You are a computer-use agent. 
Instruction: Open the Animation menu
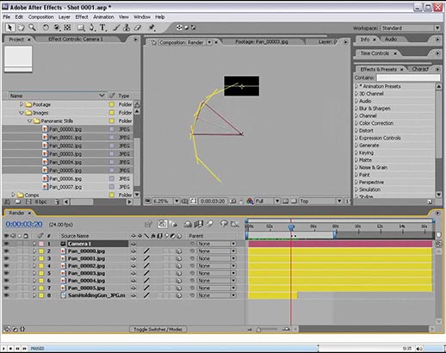[103, 17]
